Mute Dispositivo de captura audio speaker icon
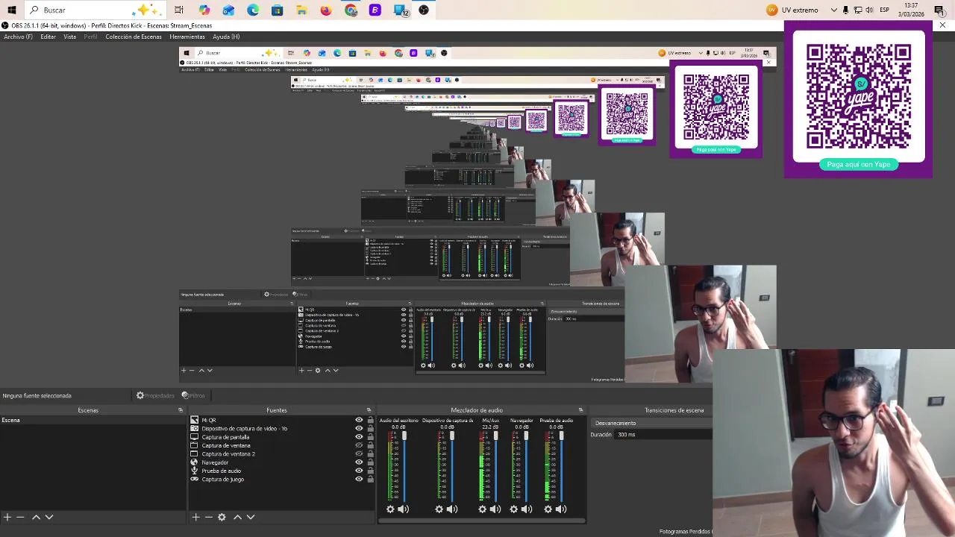This screenshot has width=955, height=537. (451, 509)
